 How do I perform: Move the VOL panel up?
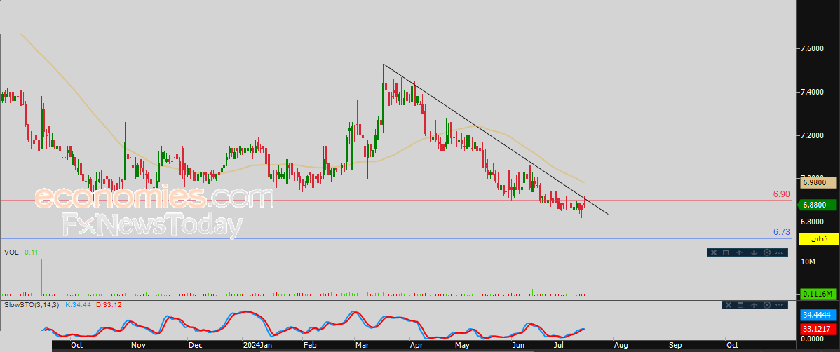(739, 252)
